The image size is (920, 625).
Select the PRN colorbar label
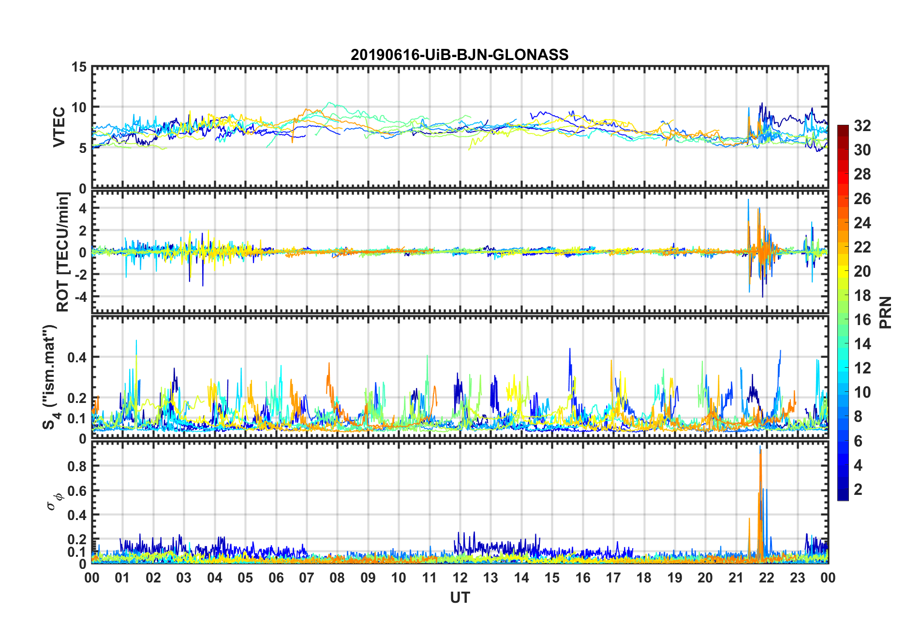click(886, 312)
